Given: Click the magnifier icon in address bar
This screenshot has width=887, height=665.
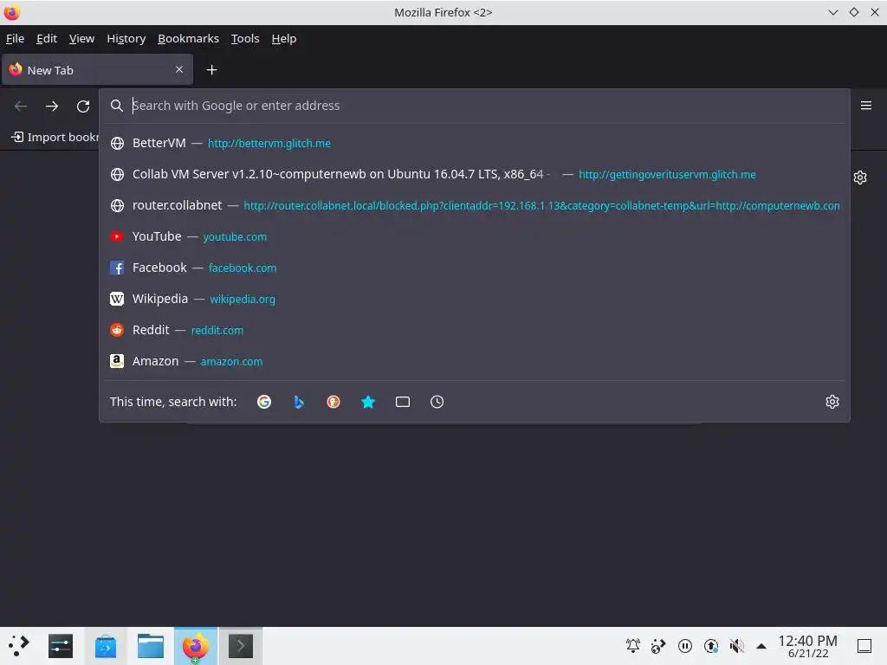Looking at the screenshot, I should (x=117, y=106).
